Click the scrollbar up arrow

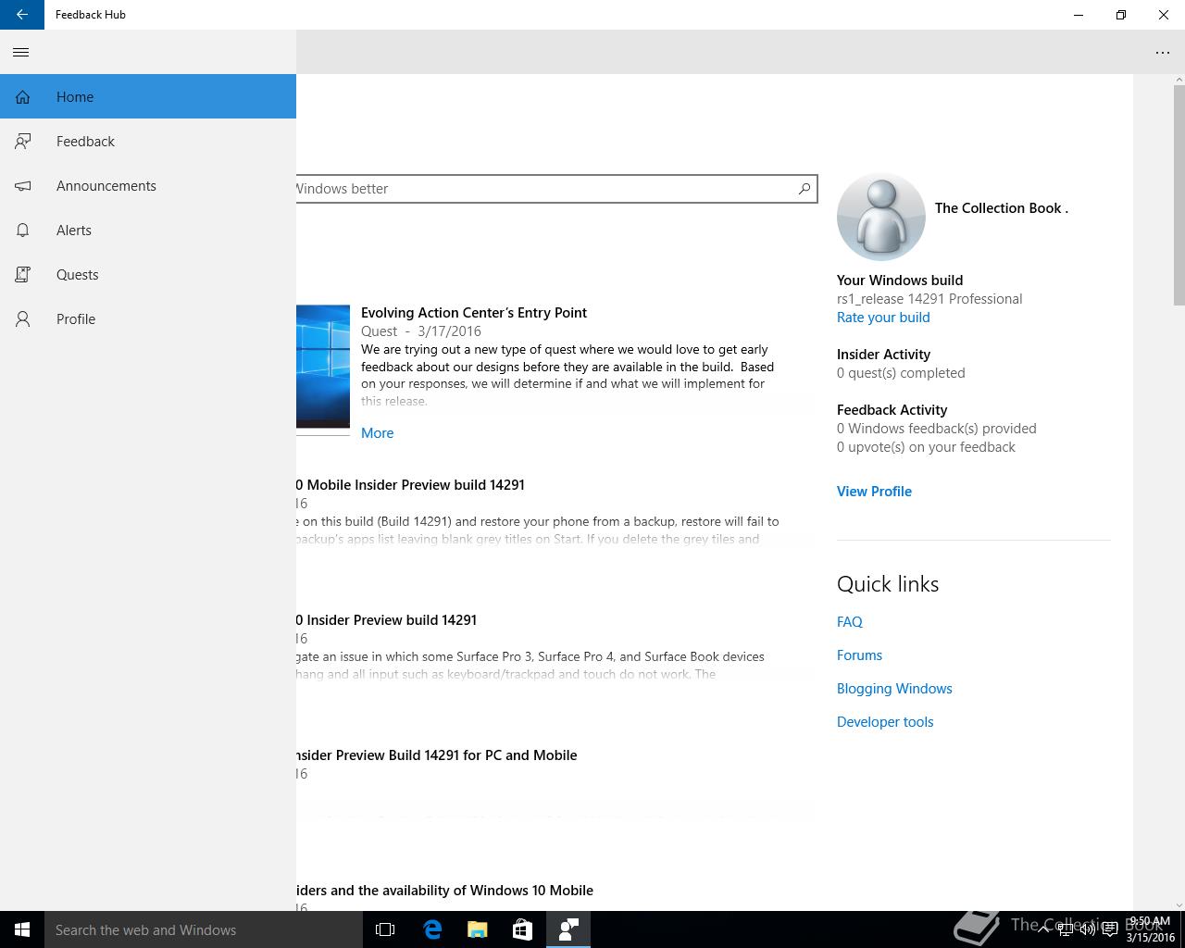pos(1179,80)
